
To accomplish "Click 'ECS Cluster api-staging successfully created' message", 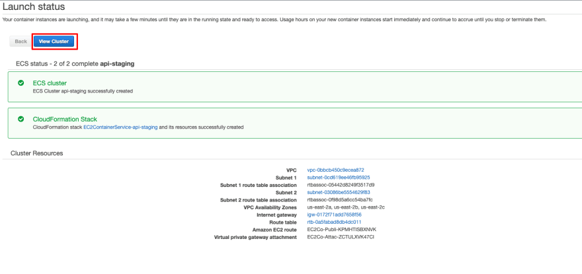I will tap(83, 91).
